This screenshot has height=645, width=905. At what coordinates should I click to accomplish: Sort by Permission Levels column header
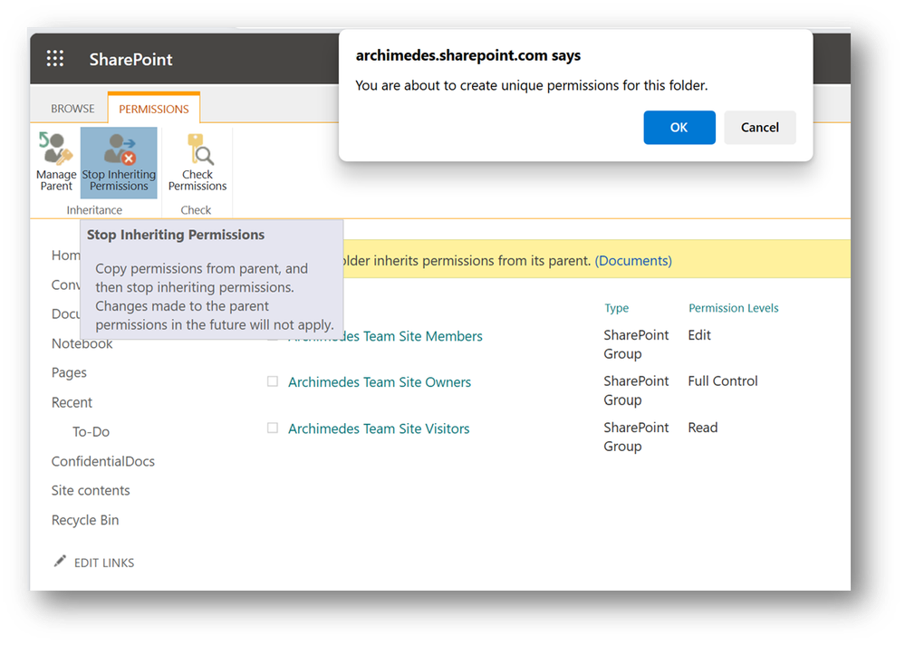click(x=733, y=308)
